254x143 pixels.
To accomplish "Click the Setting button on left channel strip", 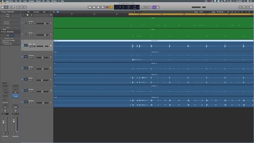I will [x=5, y=86].
